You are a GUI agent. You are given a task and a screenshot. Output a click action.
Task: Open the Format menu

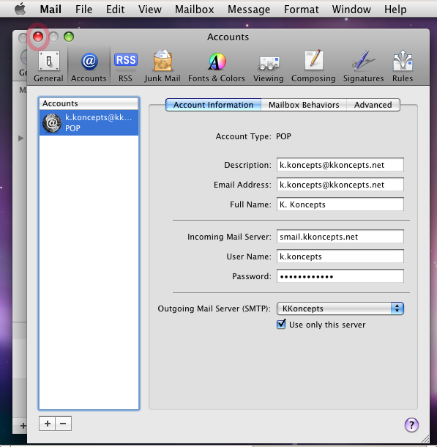[301, 10]
